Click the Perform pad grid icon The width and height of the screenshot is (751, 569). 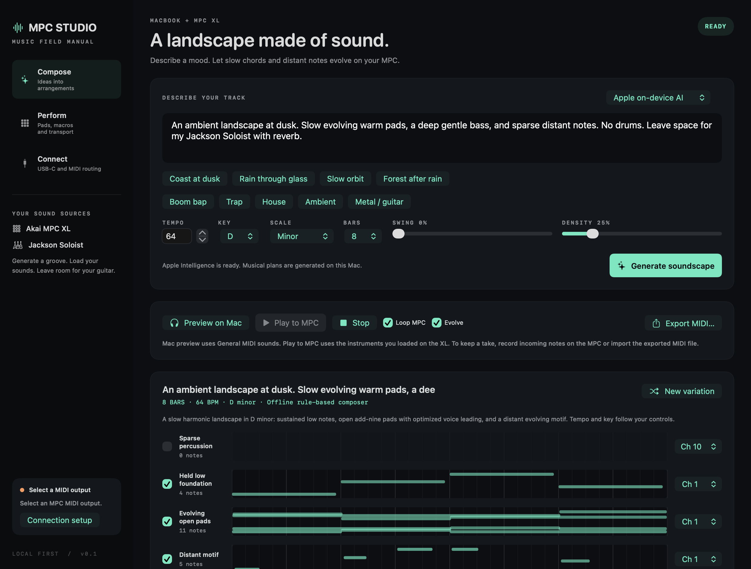pyautogui.click(x=25, y=123)
